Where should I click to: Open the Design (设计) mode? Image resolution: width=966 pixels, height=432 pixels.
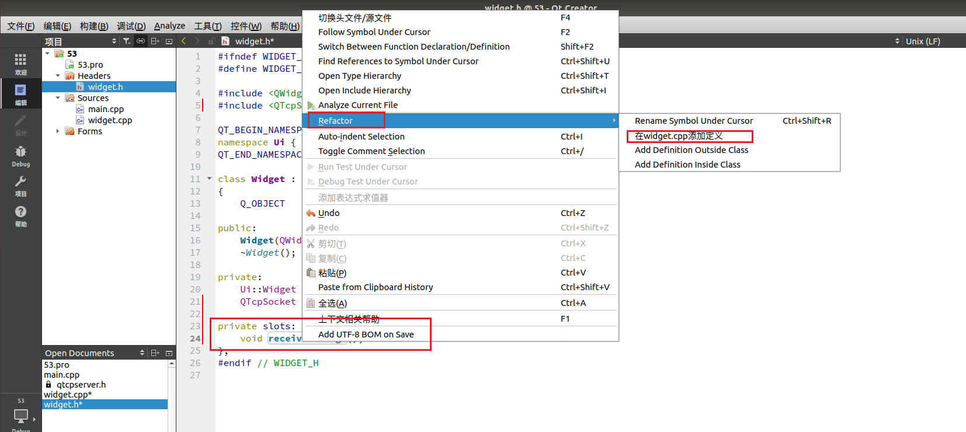click(20, 124)
